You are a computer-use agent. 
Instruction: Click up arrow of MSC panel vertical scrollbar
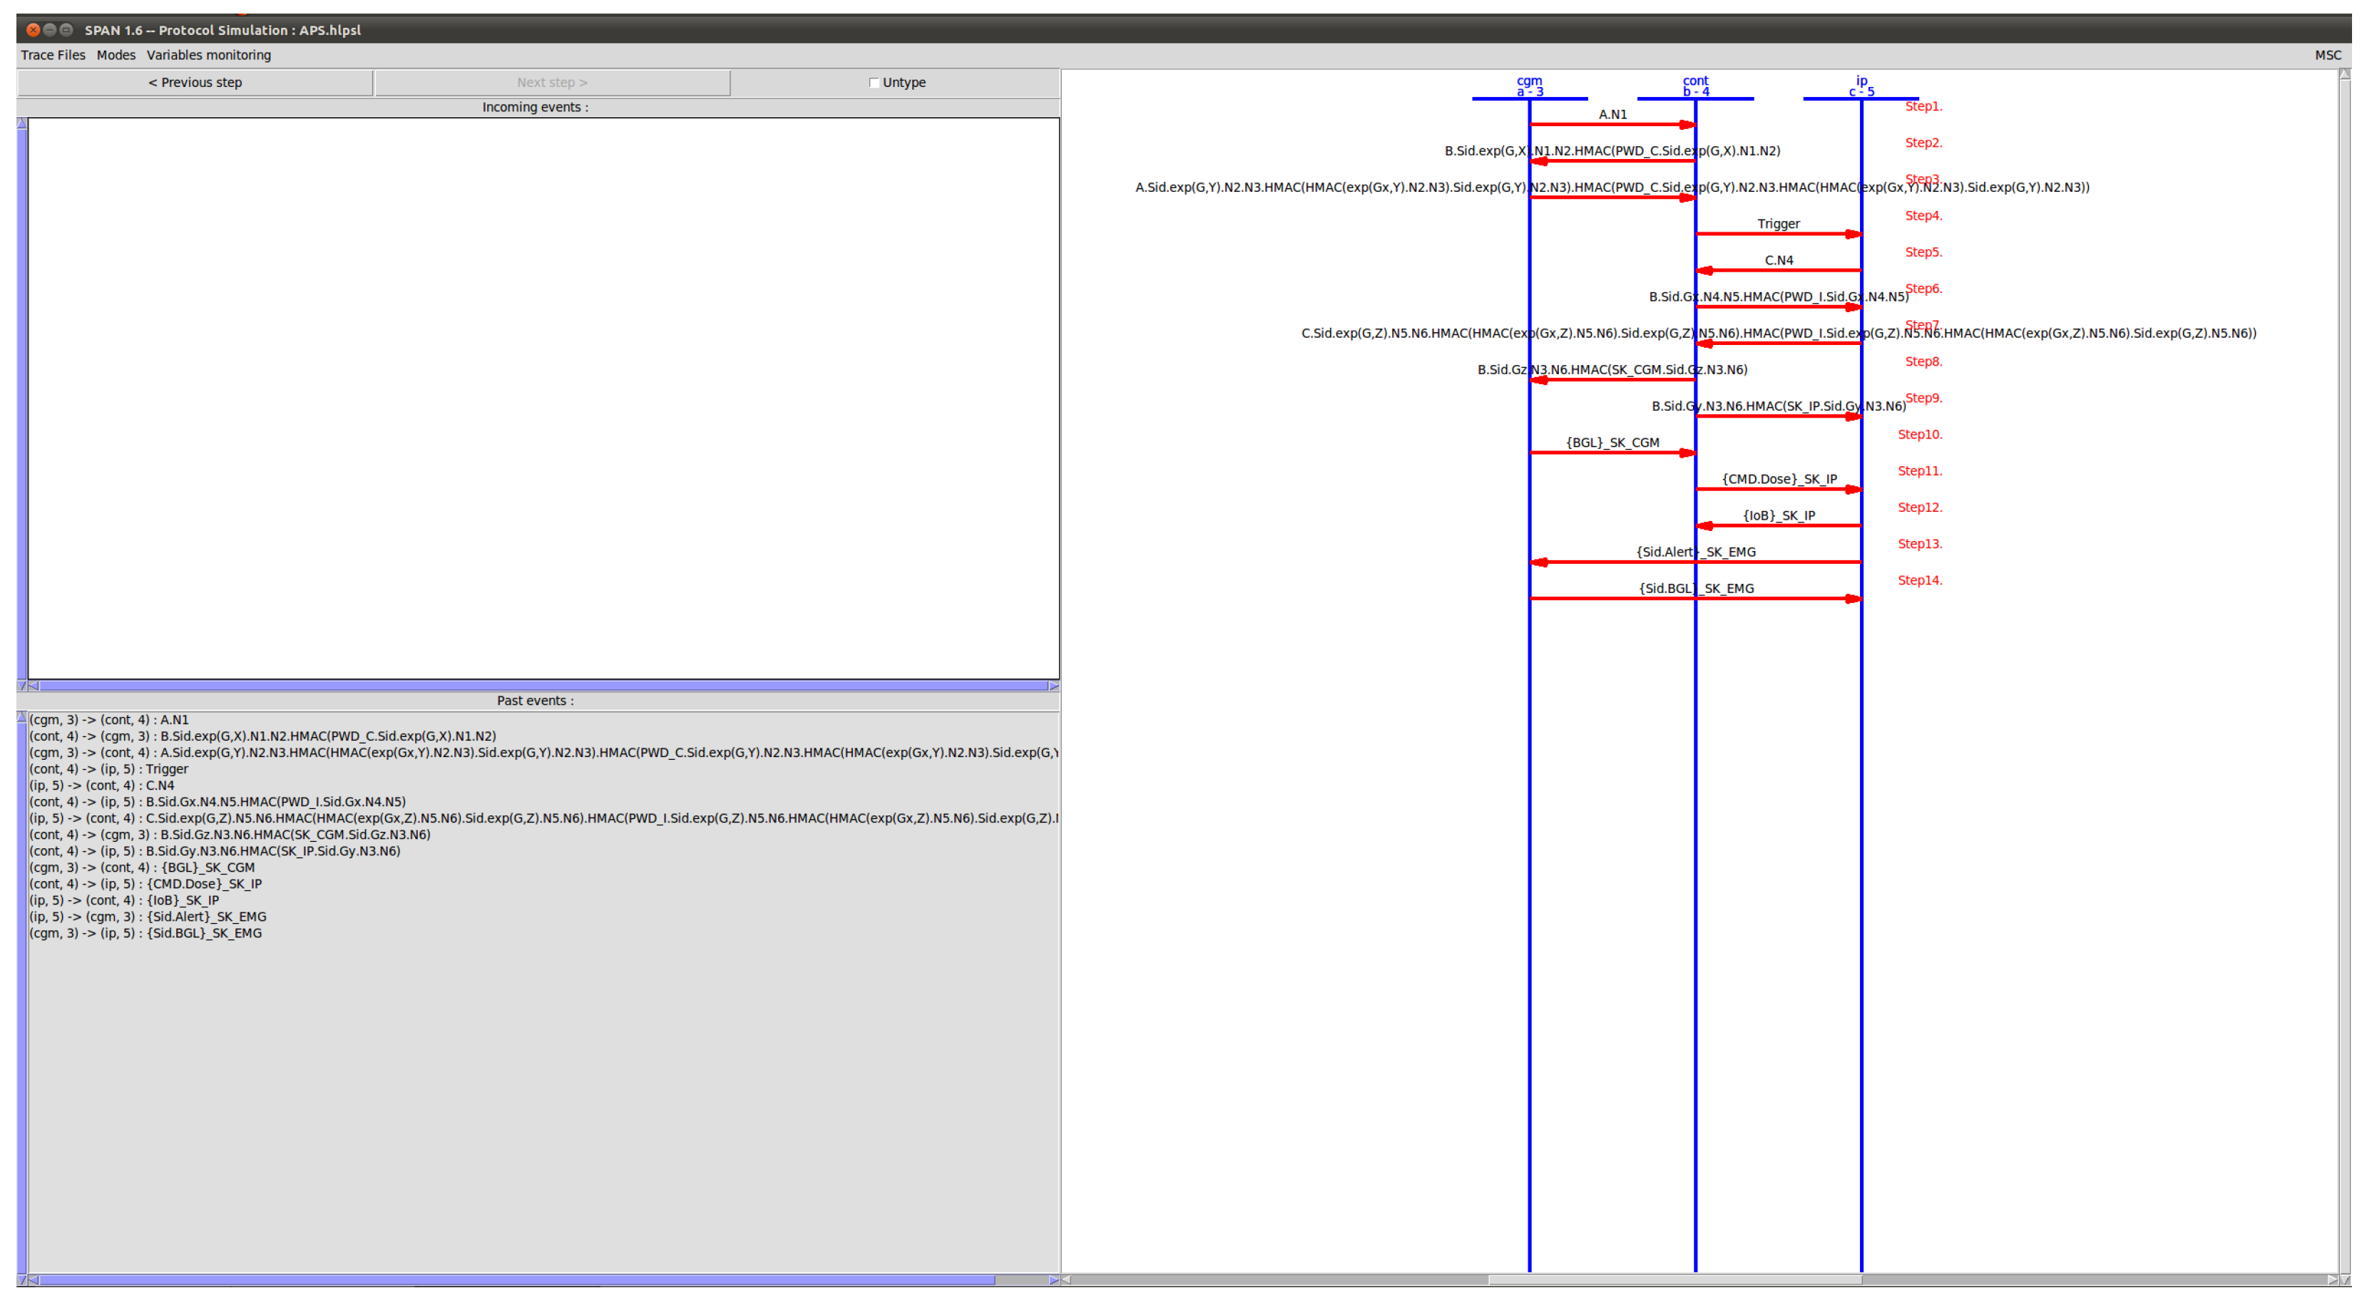(2344, 75)
